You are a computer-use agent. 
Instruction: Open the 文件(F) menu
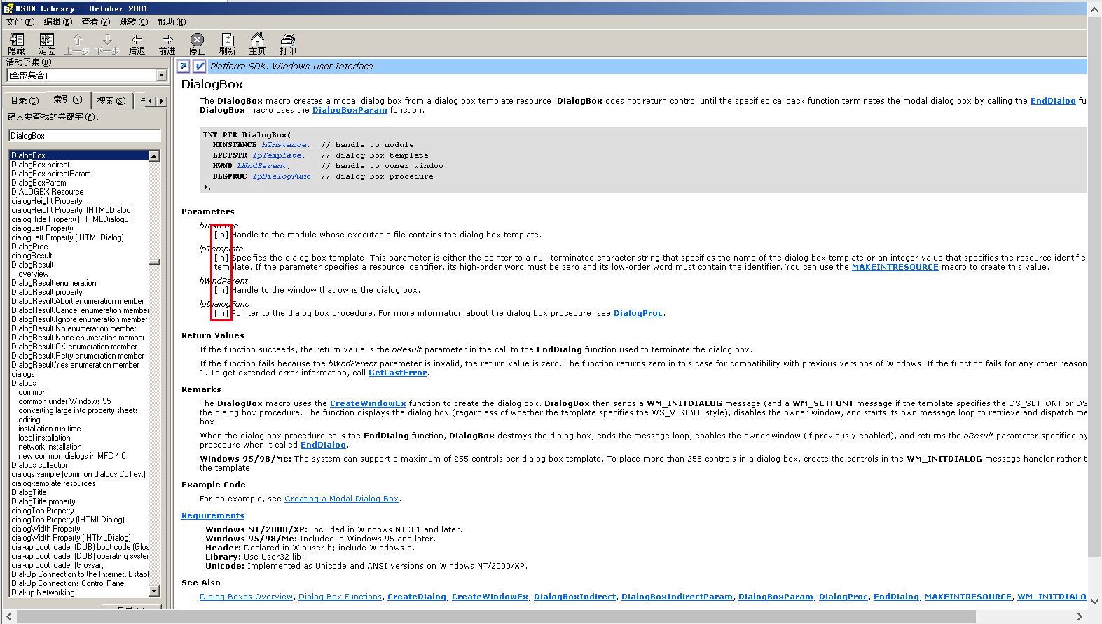point(20,22)
